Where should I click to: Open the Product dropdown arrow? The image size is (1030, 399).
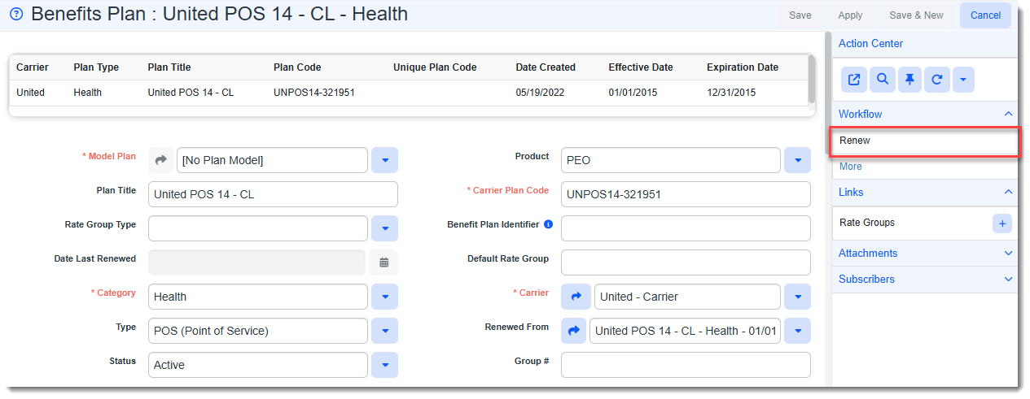(x=797, y=160)
